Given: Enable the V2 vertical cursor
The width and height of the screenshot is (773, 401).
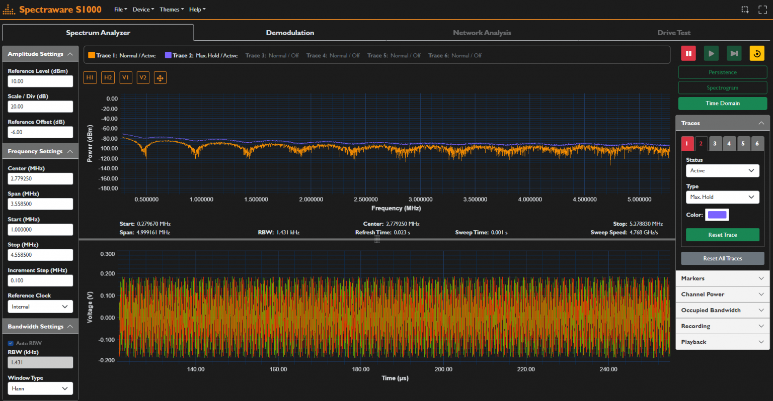Looking at the screenshot, I should point(143,77).
